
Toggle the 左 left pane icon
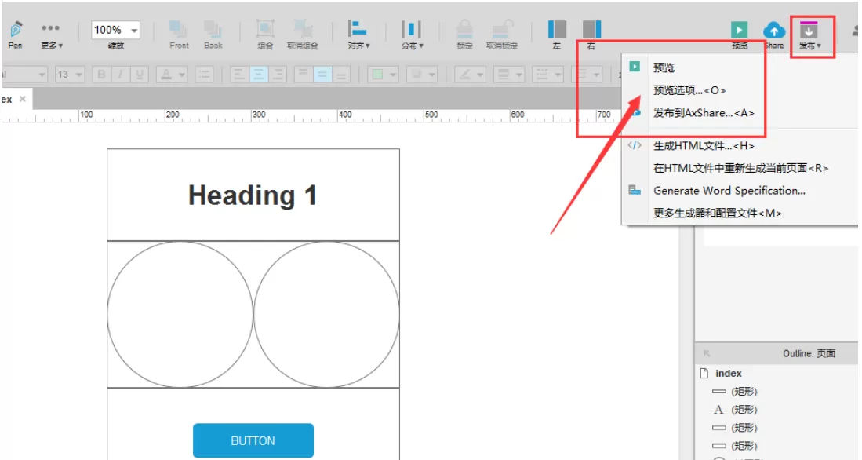tap(557, 28)
